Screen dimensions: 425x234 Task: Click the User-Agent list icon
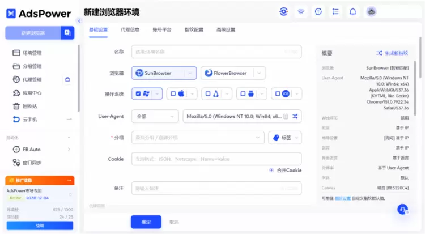tap(286, 116)
